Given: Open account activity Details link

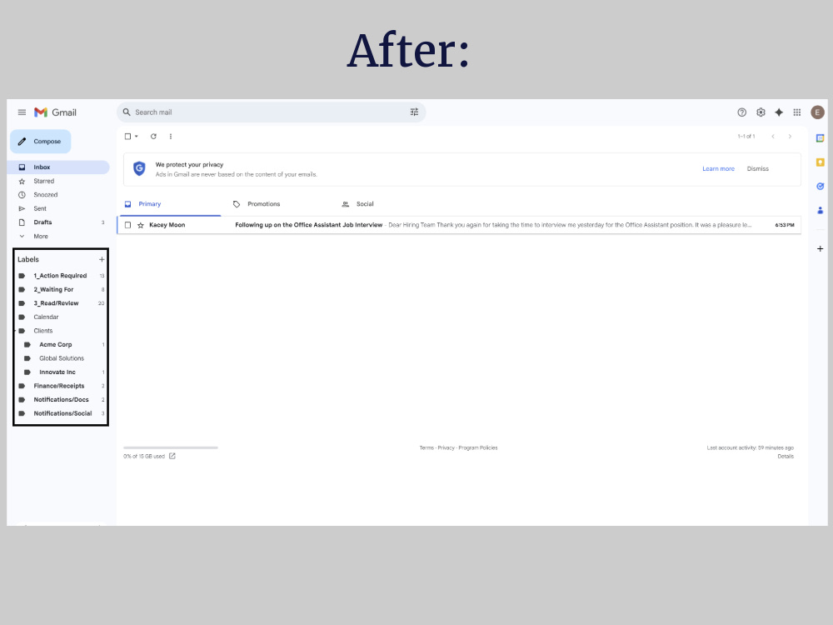Looking at the screenshot, I should [x=786, y=457].
